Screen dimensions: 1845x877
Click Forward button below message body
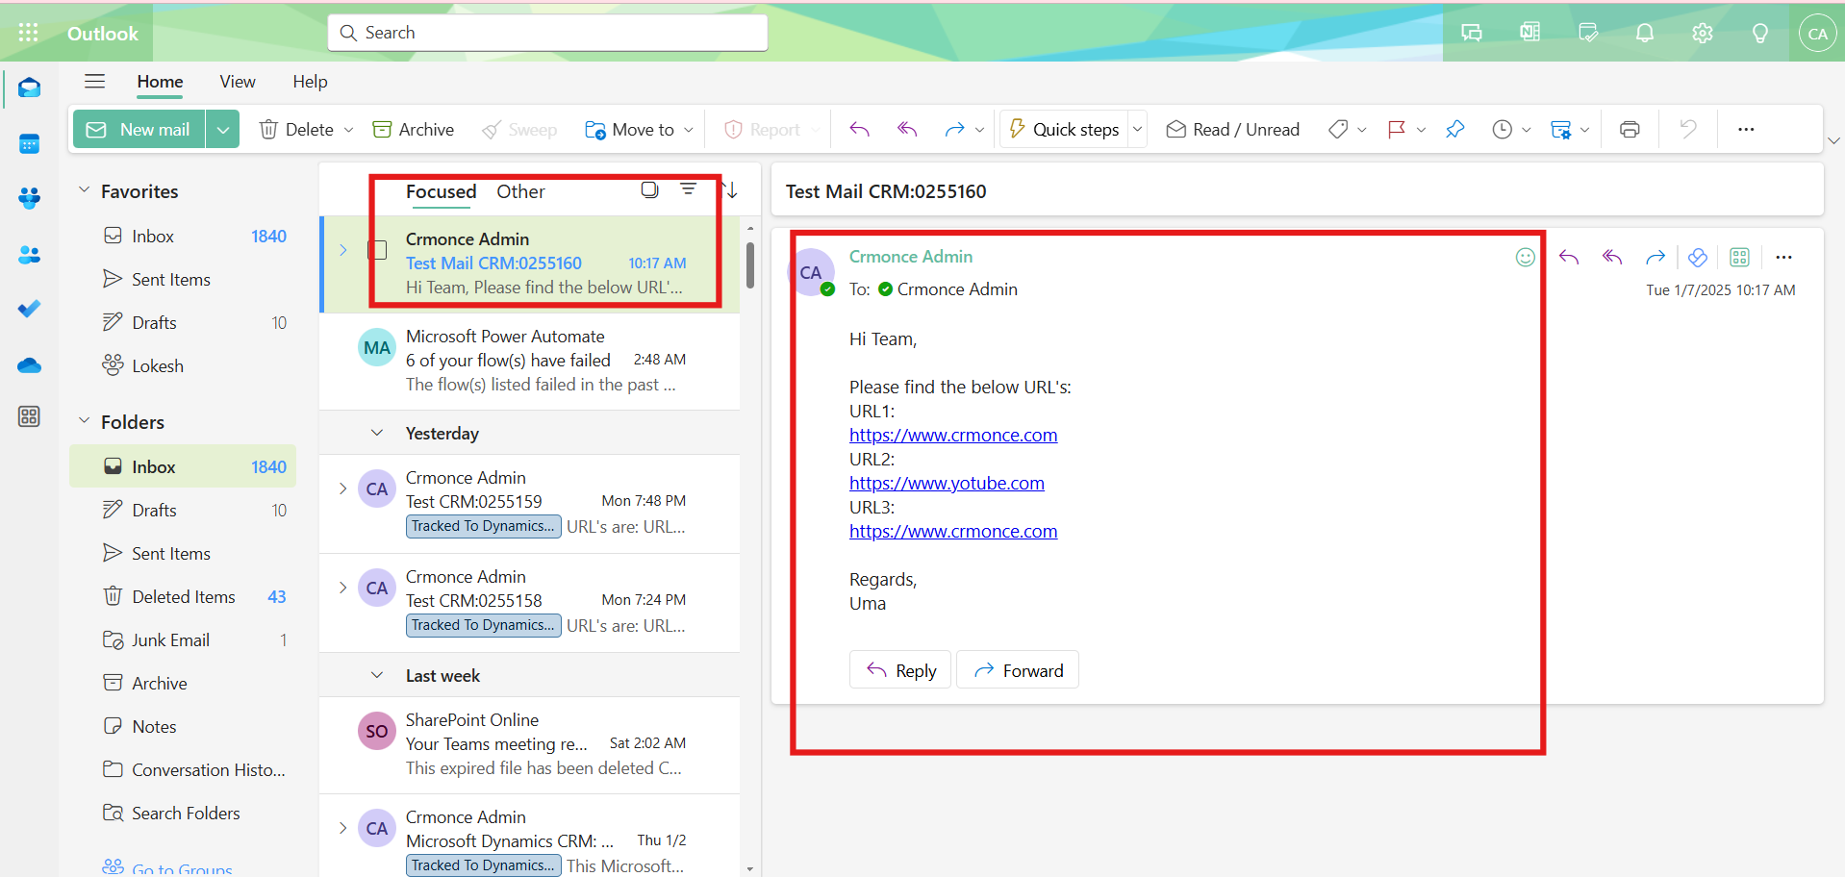click(1018, 670)
